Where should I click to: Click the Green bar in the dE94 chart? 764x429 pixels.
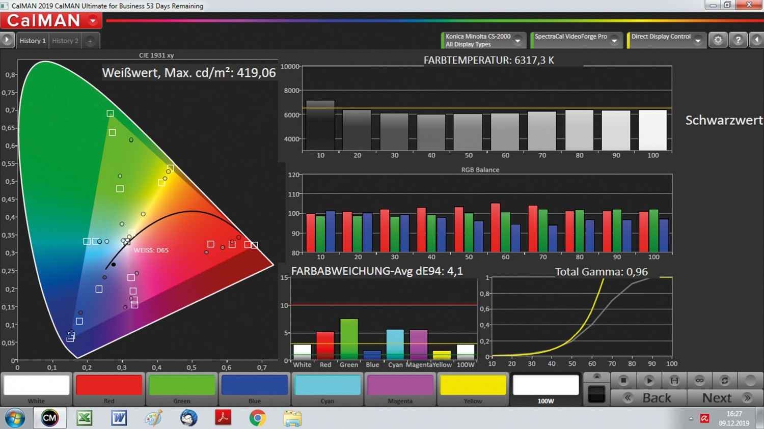(349, 339)
